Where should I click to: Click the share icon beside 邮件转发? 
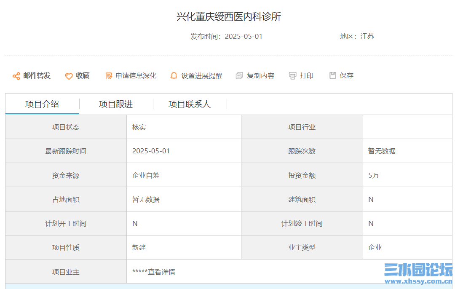pyautogui.click(x=16, y=76)
